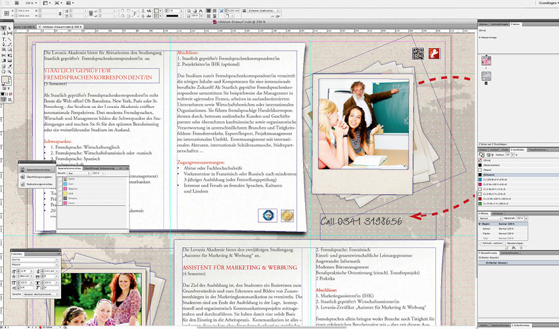The width and height of the screenshot is (559, 329).
Task: Select the Eyedropper tool
Action: pos(10,66)
